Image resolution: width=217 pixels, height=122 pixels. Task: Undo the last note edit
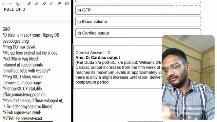(3, 4)
